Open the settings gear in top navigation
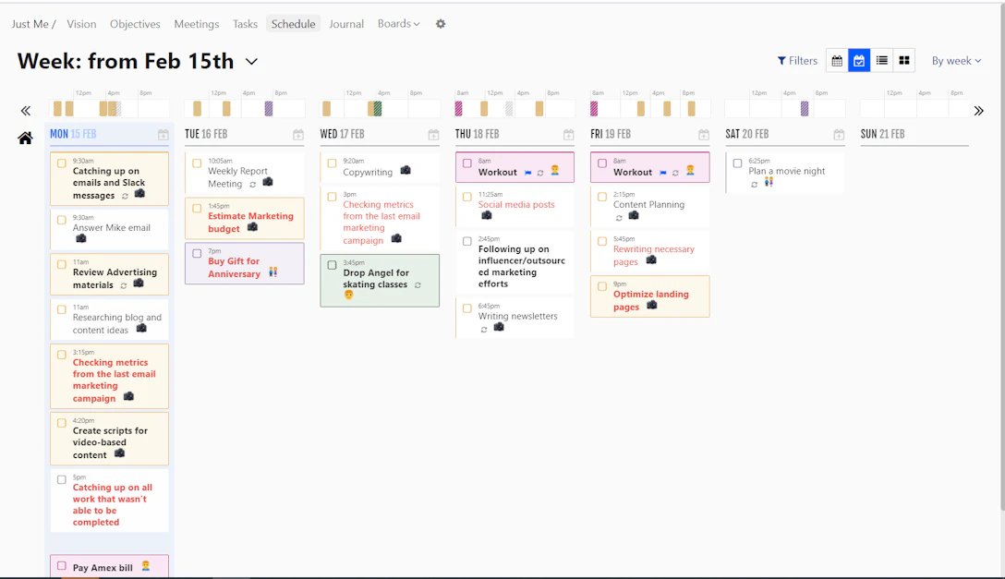The image size is (1005, 579). tap(441, 24)
